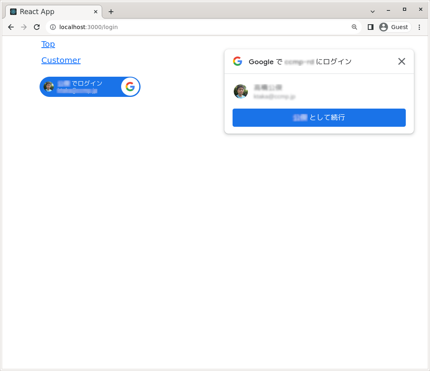Open the Guest profile menu
This screenshot has width=430, height=371.
tap(394, 27)
